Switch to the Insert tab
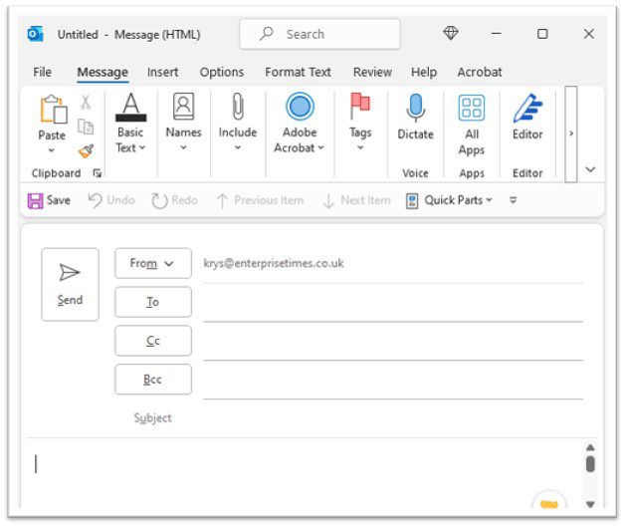This screenshot has height=527, width=625. (x=162, y=72)
